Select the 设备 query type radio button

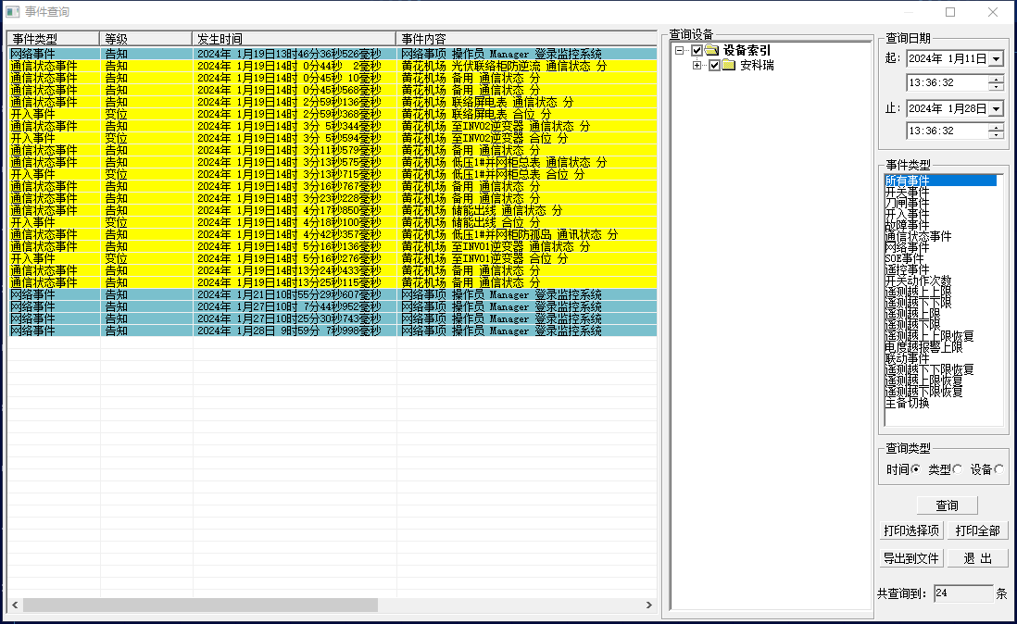(998, 469)
